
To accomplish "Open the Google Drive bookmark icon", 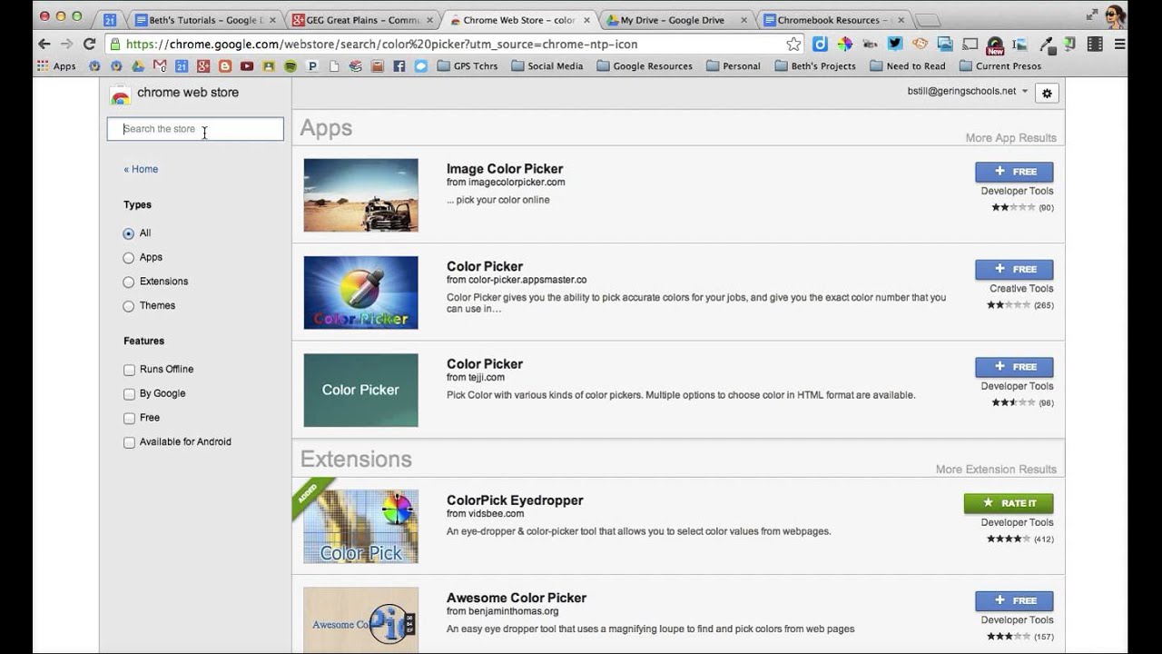I will (x=138, y=65).
